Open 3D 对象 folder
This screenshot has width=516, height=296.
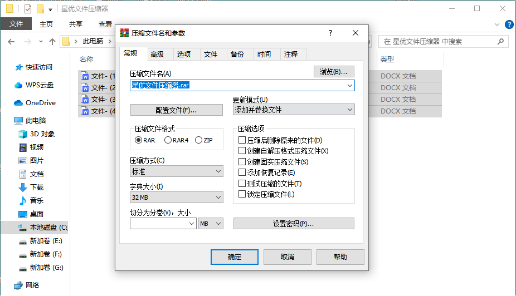37,134
